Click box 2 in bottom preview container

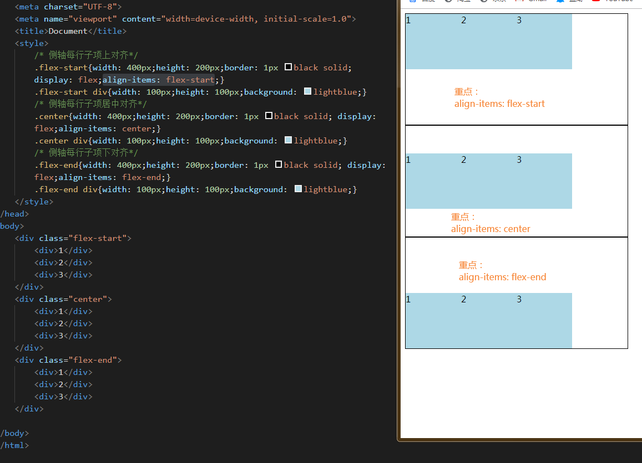click(489, 321)
